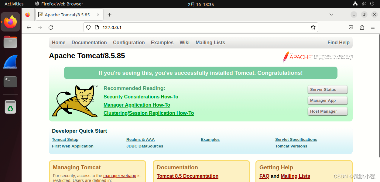Viewport: 380px width, 182px height.
Task: Open the Servlet Specifications link
Action: [296, 140]
